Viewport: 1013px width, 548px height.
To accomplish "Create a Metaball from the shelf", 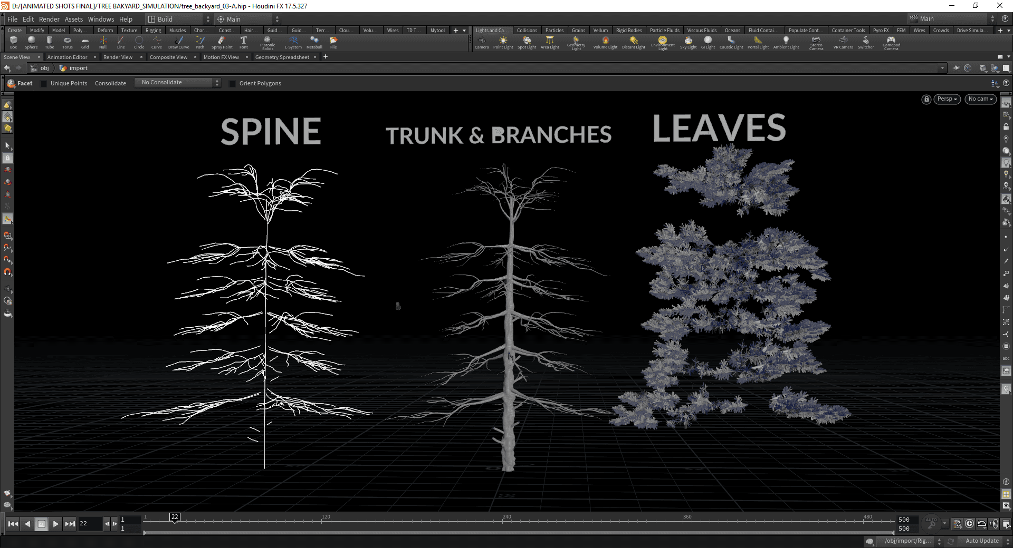I will point(314,42).
